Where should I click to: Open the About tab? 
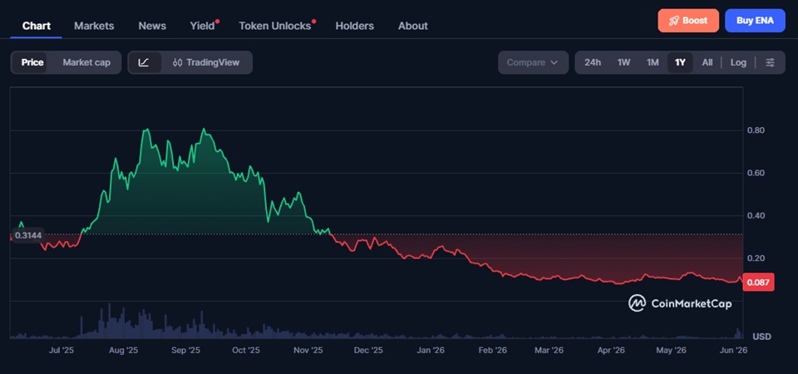(413, 26)
